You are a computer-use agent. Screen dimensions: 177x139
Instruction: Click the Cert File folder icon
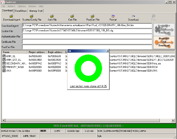[72, 16]
